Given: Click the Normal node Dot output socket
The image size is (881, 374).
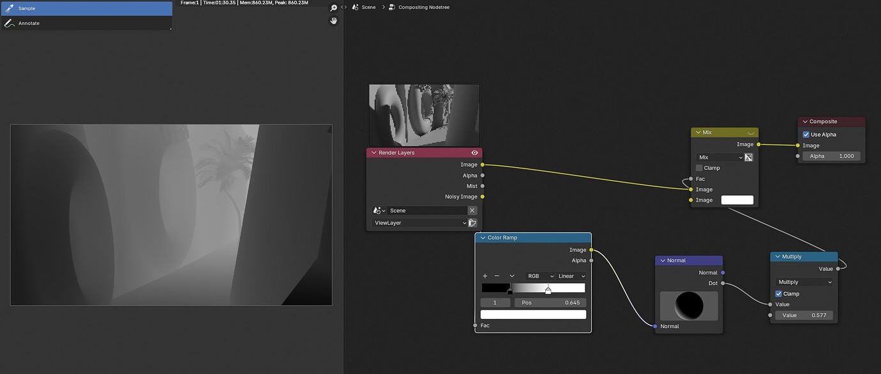Looking at the screenshot, I should (723, 283).
